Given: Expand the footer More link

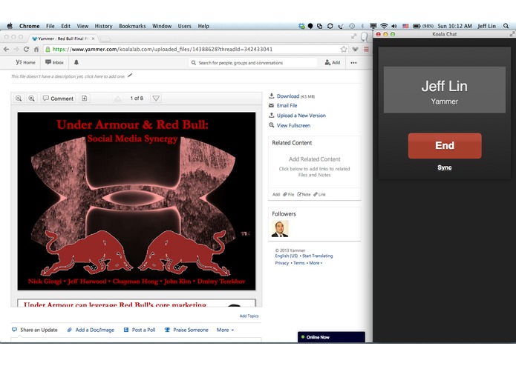Looking at the screenshot, I should (316, 263).
